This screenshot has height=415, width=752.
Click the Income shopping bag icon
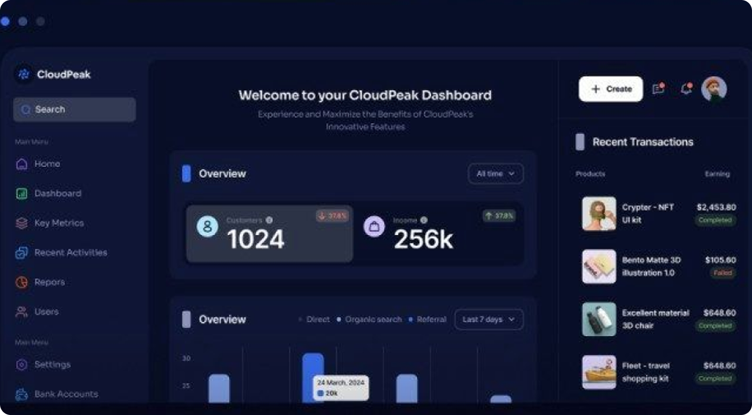pyautogui.click(x=374, y=226)
